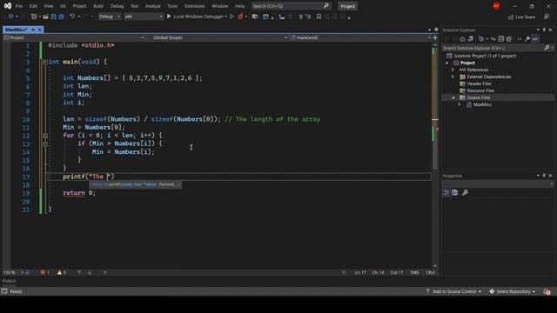Start the Local Windows Debugger with the green play arrow
Viewport: 557px width, 313px height.
point(169,17)
